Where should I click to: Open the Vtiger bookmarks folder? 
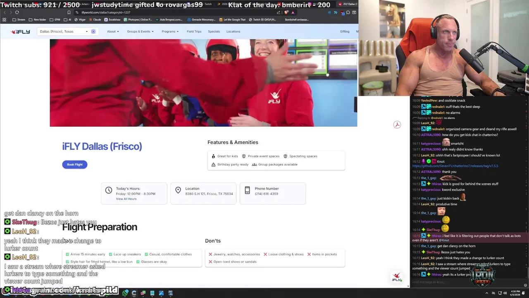pos(80,19)
